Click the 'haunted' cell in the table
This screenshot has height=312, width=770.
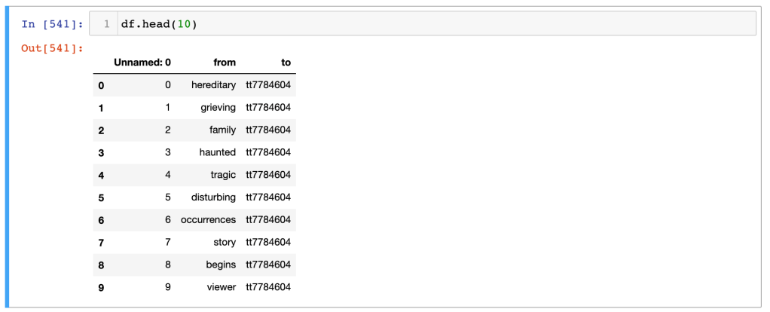coord(217,152)
